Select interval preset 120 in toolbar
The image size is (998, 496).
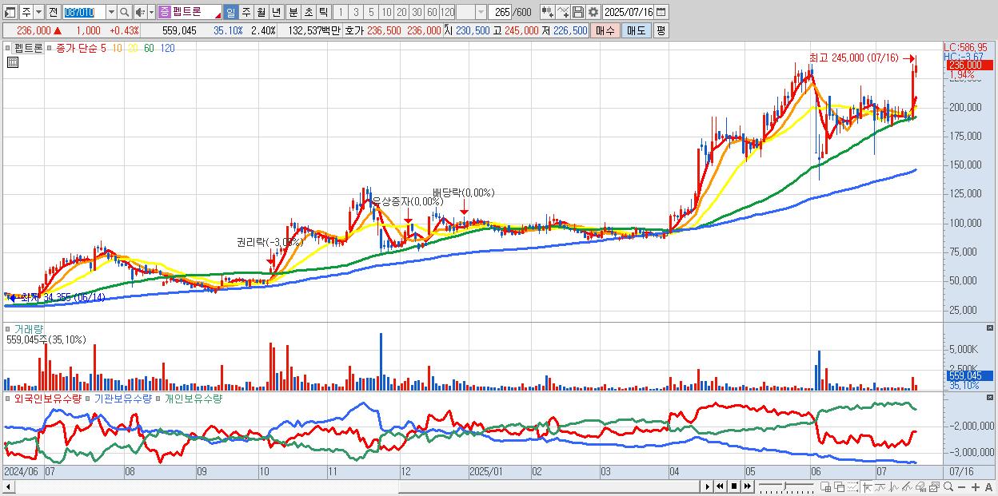click(447, 12)
